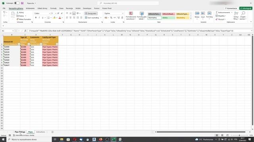The height and width of the screenshot is (142, 254).
Task: Toggle the Wrap Text (Zawijaj tekst) button
Action: [x=91, y=13]
